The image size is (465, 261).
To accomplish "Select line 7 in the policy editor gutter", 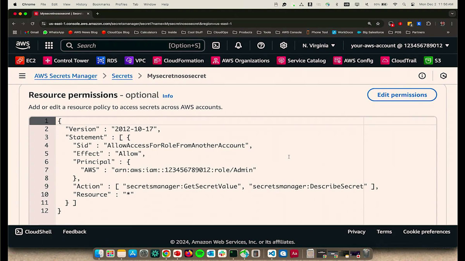I will tap(46, 170).
